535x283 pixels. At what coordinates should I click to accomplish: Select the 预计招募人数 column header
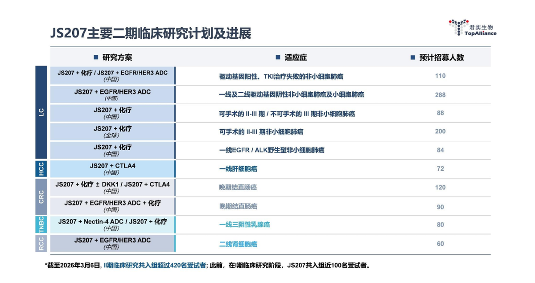(x=437, y=57)
